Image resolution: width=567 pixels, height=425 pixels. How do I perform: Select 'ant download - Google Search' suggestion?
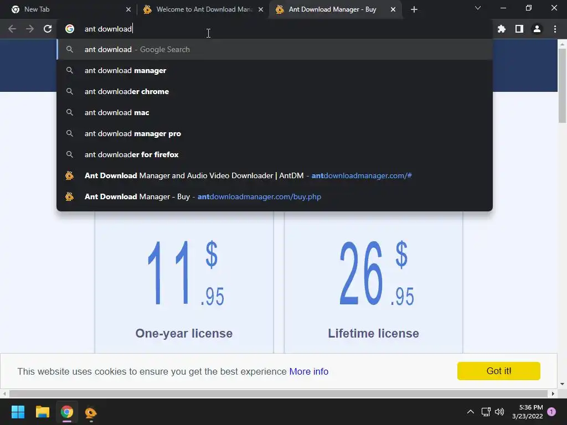click(275, 49)
